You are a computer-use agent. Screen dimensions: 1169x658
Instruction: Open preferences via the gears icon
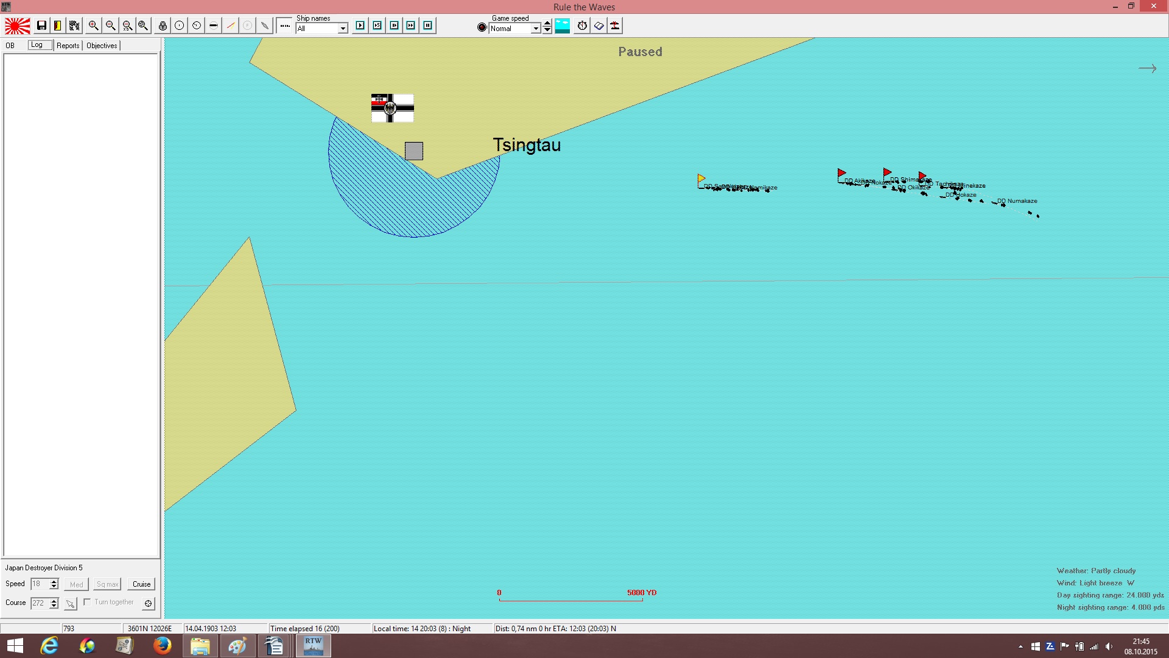click(74, 26)
